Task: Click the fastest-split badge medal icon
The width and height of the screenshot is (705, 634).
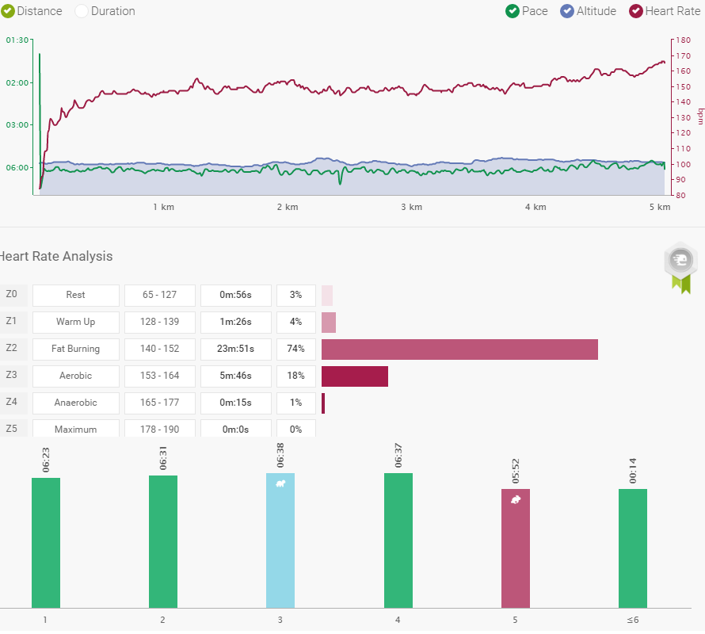Action: click(680, 262)
